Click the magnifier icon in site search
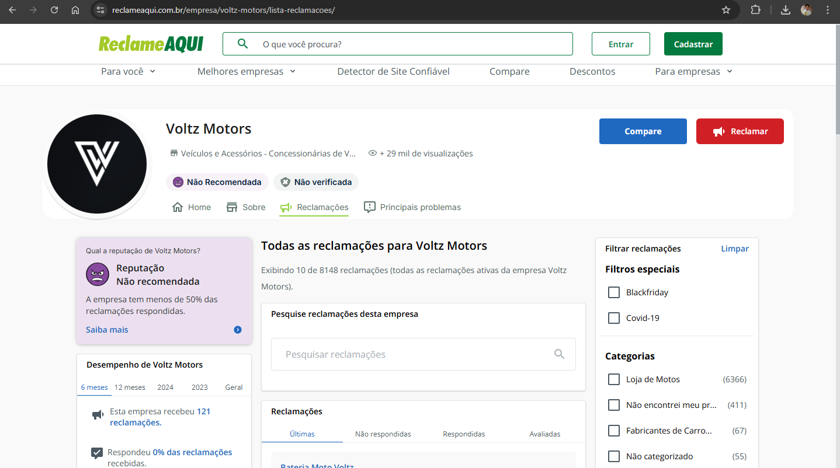The height and width of the screenshot is (468, 840). 242,44
